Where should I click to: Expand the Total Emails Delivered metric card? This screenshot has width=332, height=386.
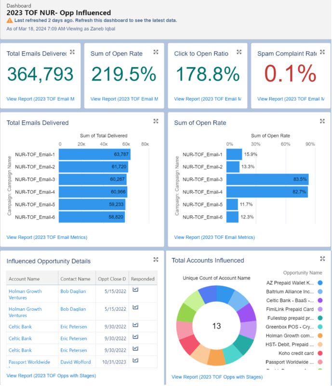tap(72, 52)
